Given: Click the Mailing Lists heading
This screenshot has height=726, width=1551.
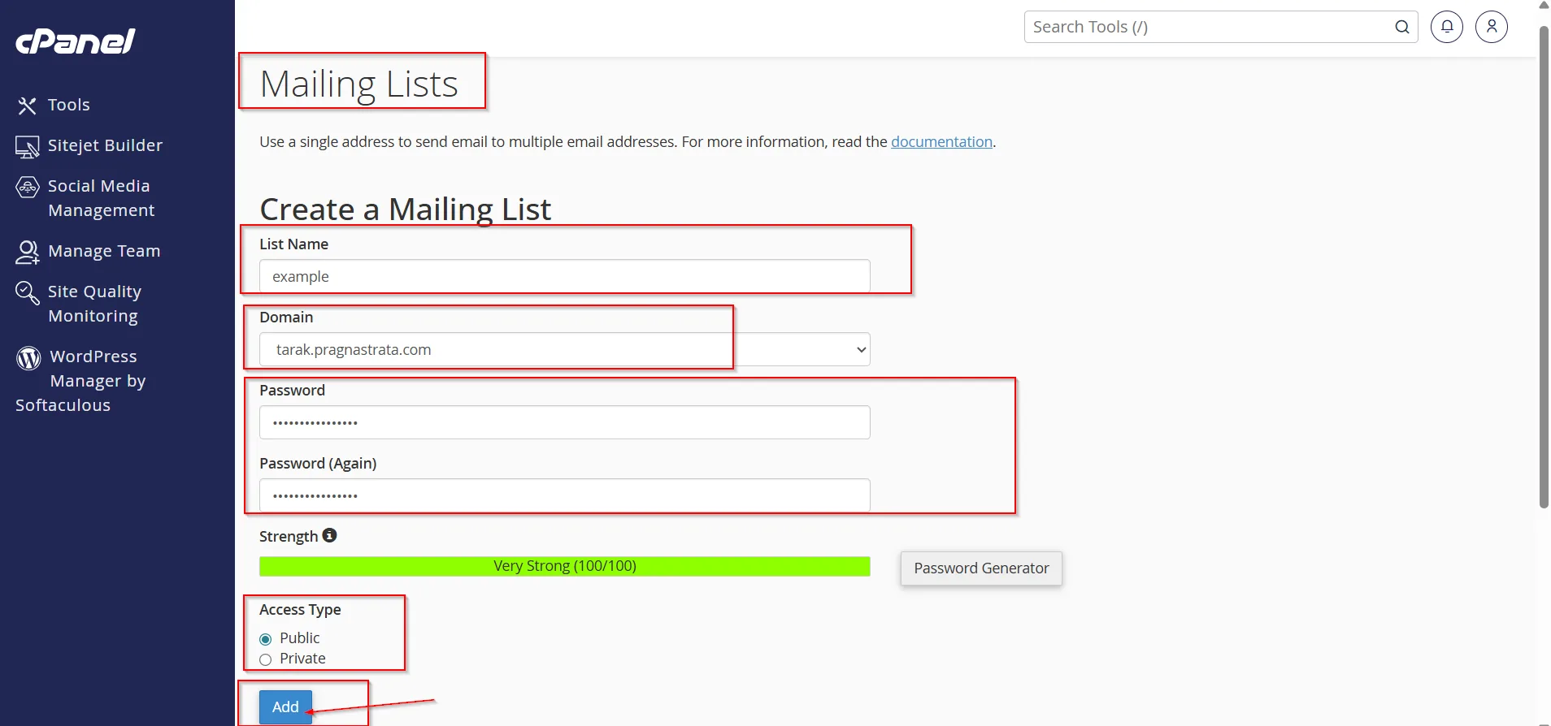Looking at the screenshot, I should tap(358, 84).
